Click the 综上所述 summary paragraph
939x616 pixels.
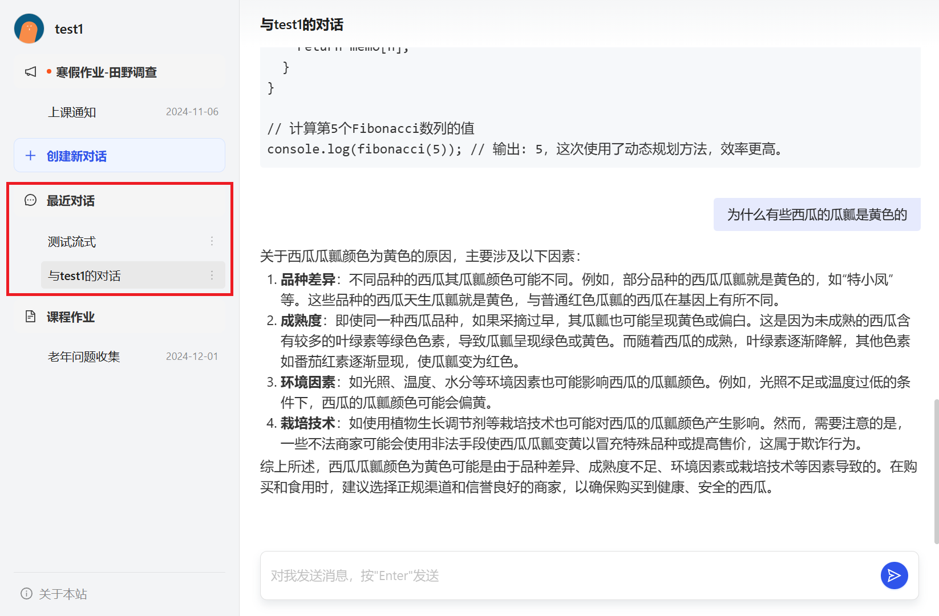click(589, 477)
